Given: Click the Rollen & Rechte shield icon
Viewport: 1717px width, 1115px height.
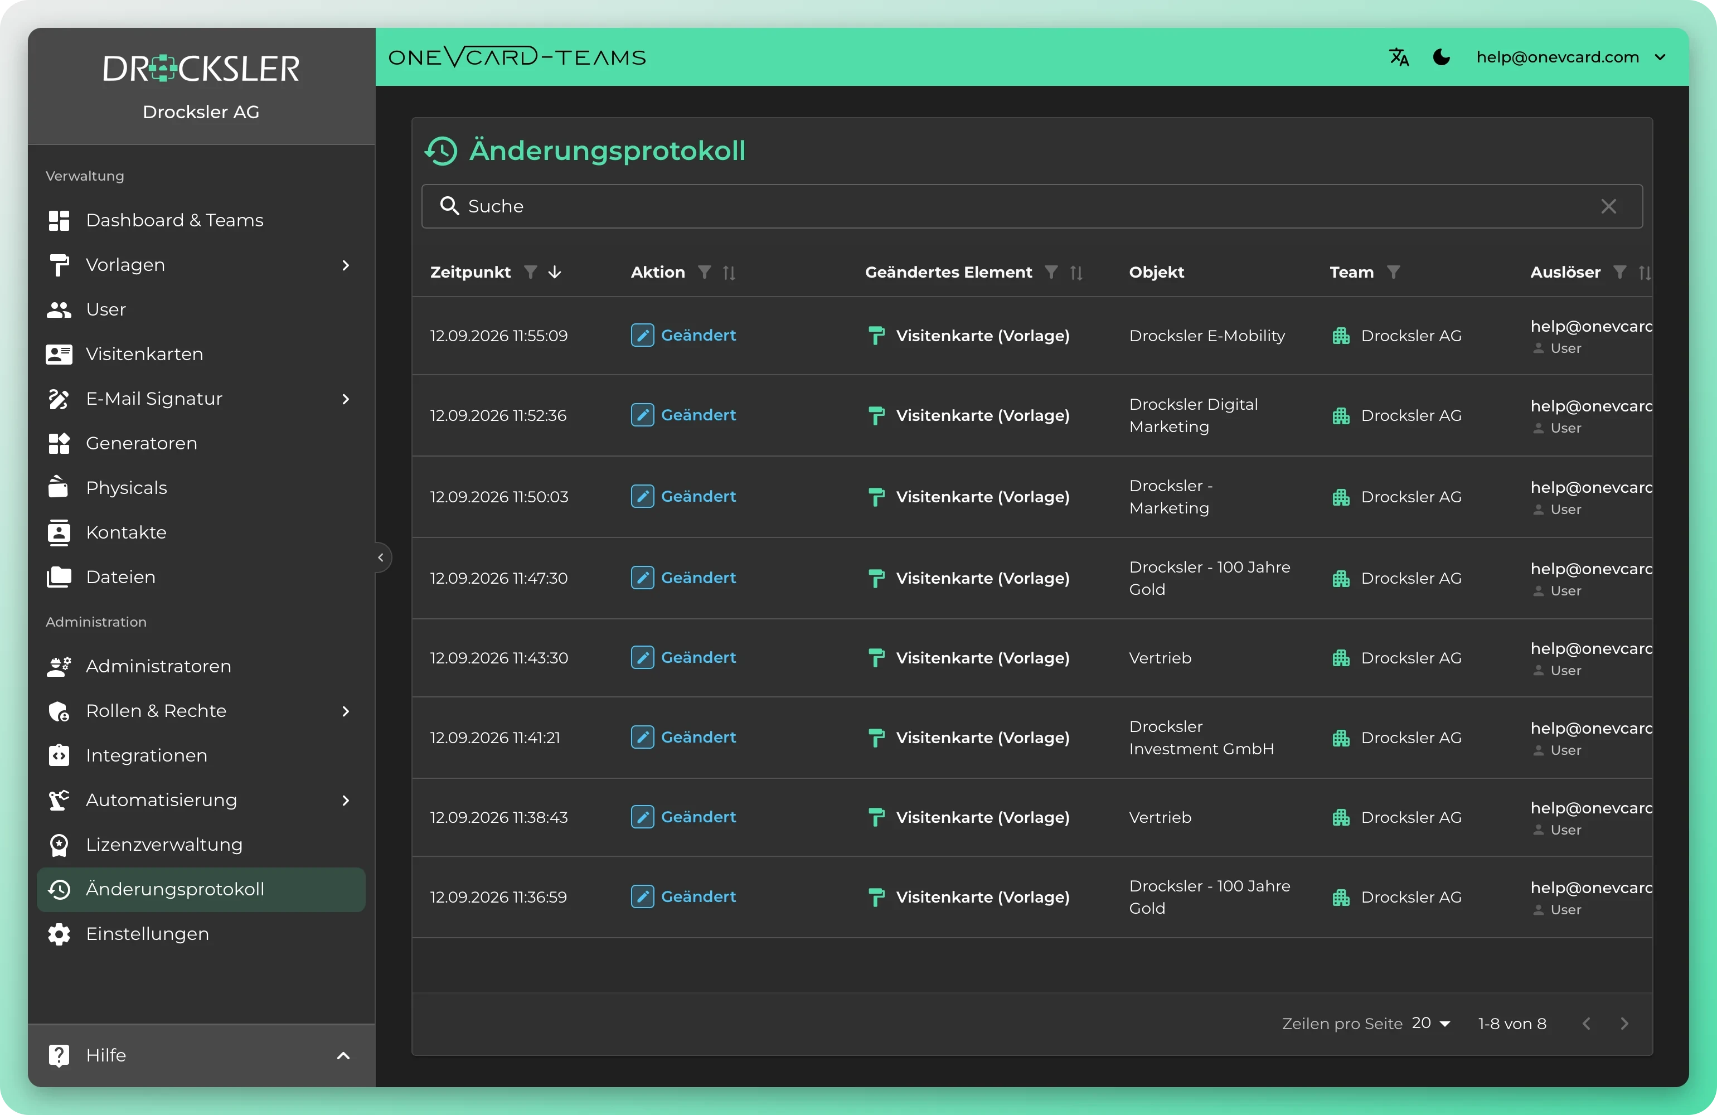Looking at the screenshot, I should point(59,711).
